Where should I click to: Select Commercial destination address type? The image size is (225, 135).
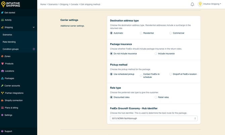(171, 33)
